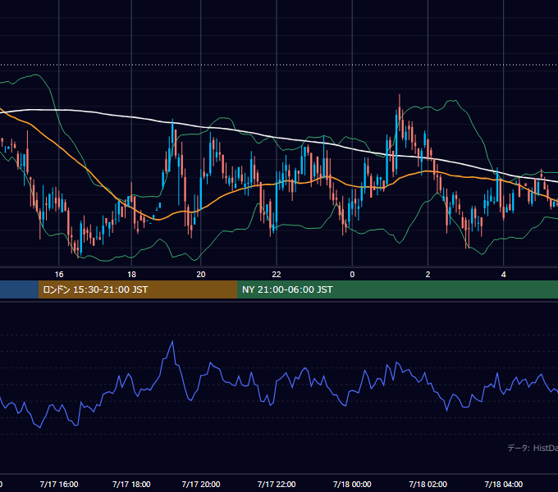Click the '7/17 20:00' date label
The image size is (558, 492).
pyautogui.click(x=201, y=484)
